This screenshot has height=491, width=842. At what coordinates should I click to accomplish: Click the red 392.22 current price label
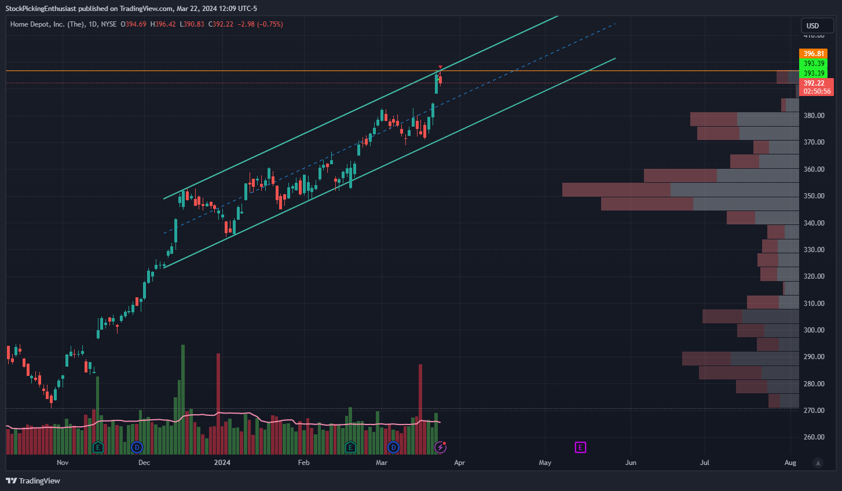tap(816, 83)
